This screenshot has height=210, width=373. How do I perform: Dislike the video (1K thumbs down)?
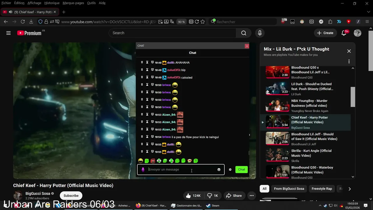click(x=213, y=196)
